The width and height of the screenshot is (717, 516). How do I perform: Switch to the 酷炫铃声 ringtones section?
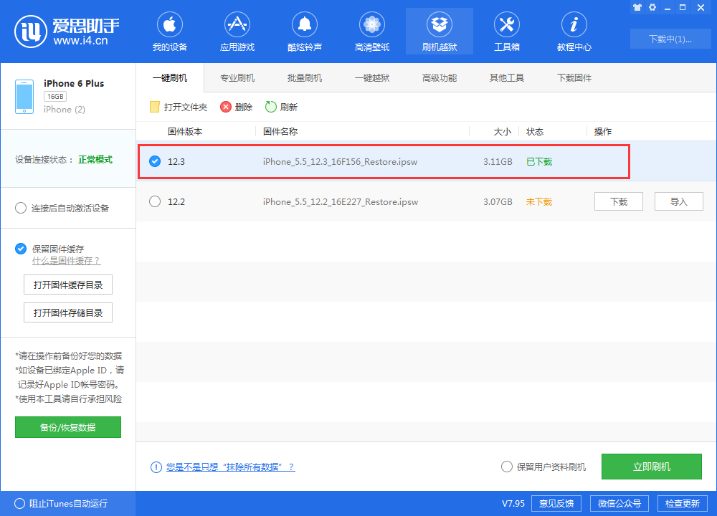click(x=304, y=31)
